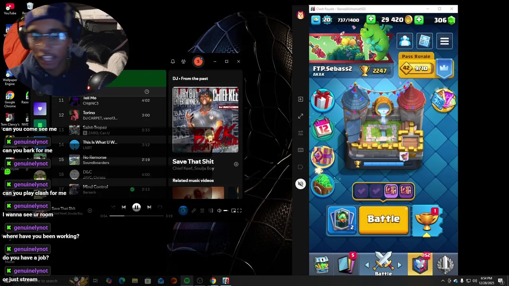This screenshot has height=286, width=509.
Task: Open the Pass Royale panel
Action: [x=416, y=66]
